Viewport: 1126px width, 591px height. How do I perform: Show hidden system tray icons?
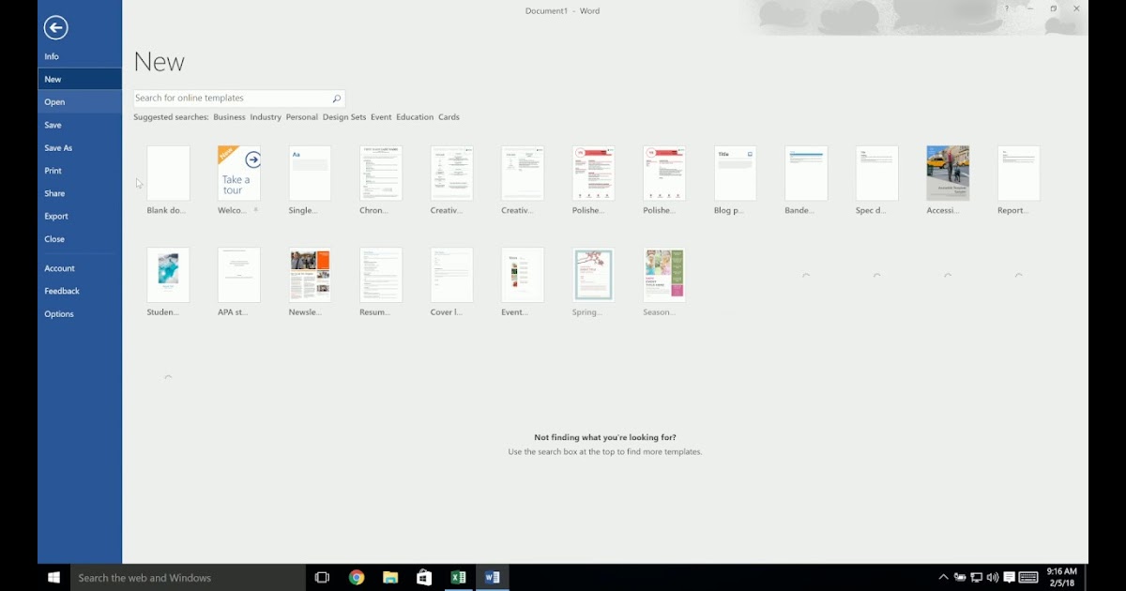[x=943, y=578]
